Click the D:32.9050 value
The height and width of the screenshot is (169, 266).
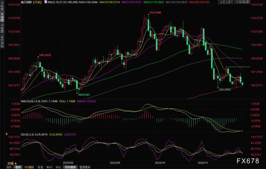(x=56, y=135)
